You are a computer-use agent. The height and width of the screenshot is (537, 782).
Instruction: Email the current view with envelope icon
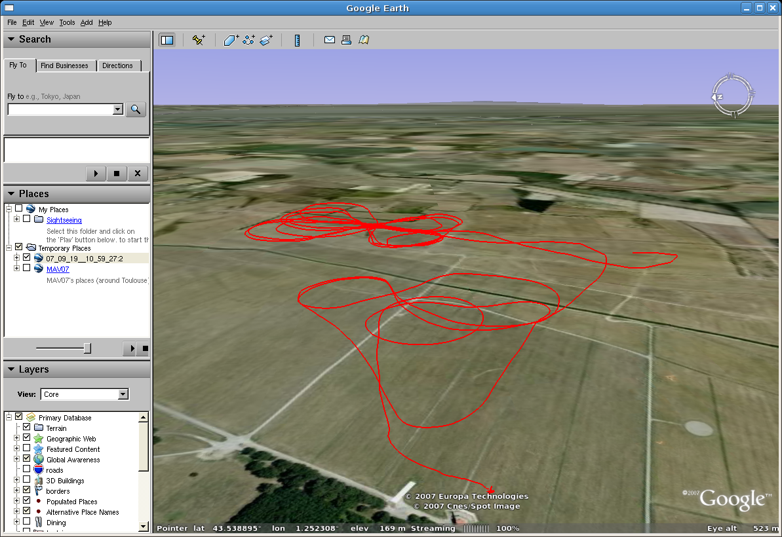click(x=330, y=40)
